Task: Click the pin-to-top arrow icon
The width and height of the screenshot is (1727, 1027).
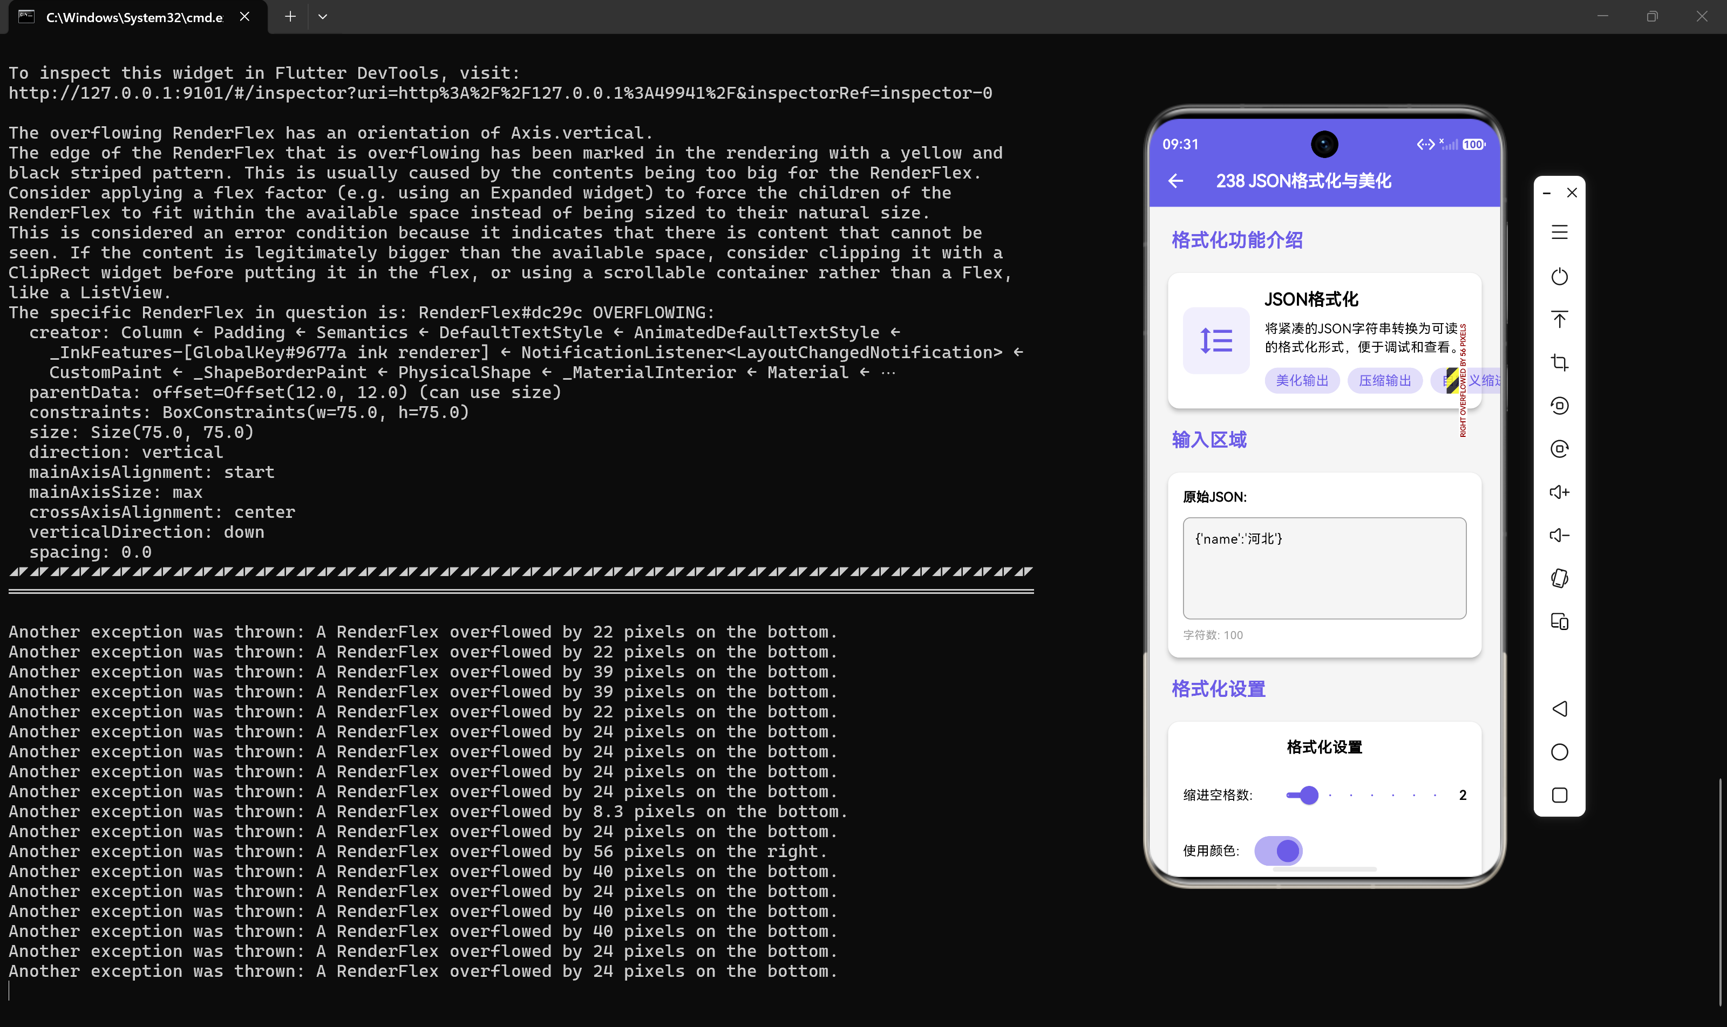Action: coord(1559,319)
